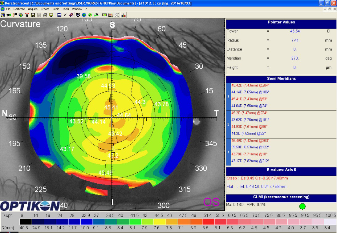This screenshot has height=233, width=337.
Task: Select row 44.14D (7.65mm) @186°
Action: (x=250, y=92)
